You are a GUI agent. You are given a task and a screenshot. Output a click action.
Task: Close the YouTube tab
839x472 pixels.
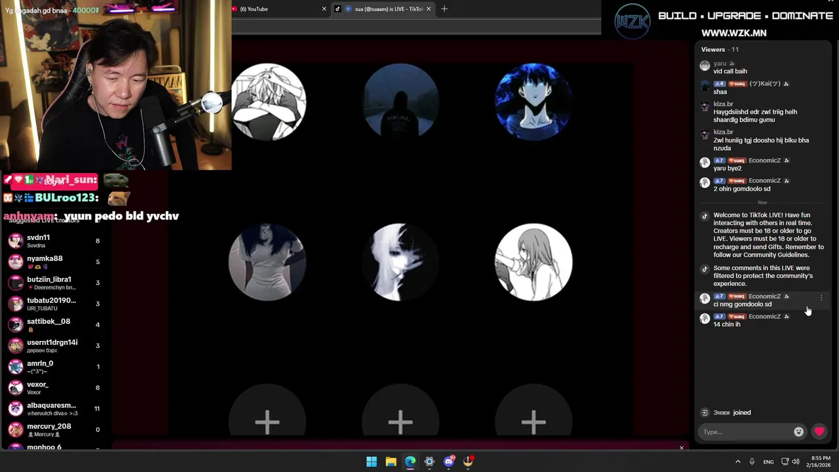[x=324, y=9]
